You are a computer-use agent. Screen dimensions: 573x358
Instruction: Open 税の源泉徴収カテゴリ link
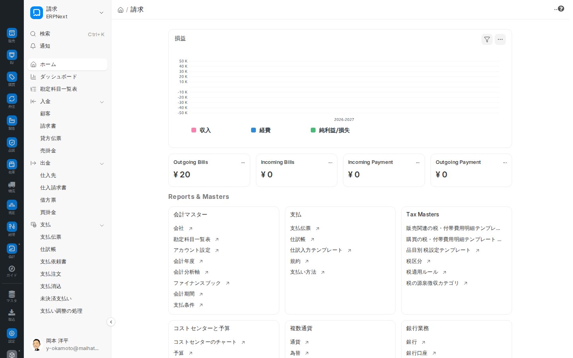pyautogui.click(x=433, y=283)
